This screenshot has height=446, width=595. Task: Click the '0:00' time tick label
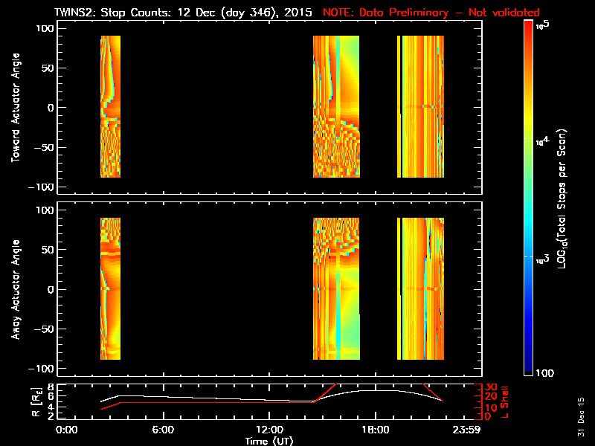point(67,430)
